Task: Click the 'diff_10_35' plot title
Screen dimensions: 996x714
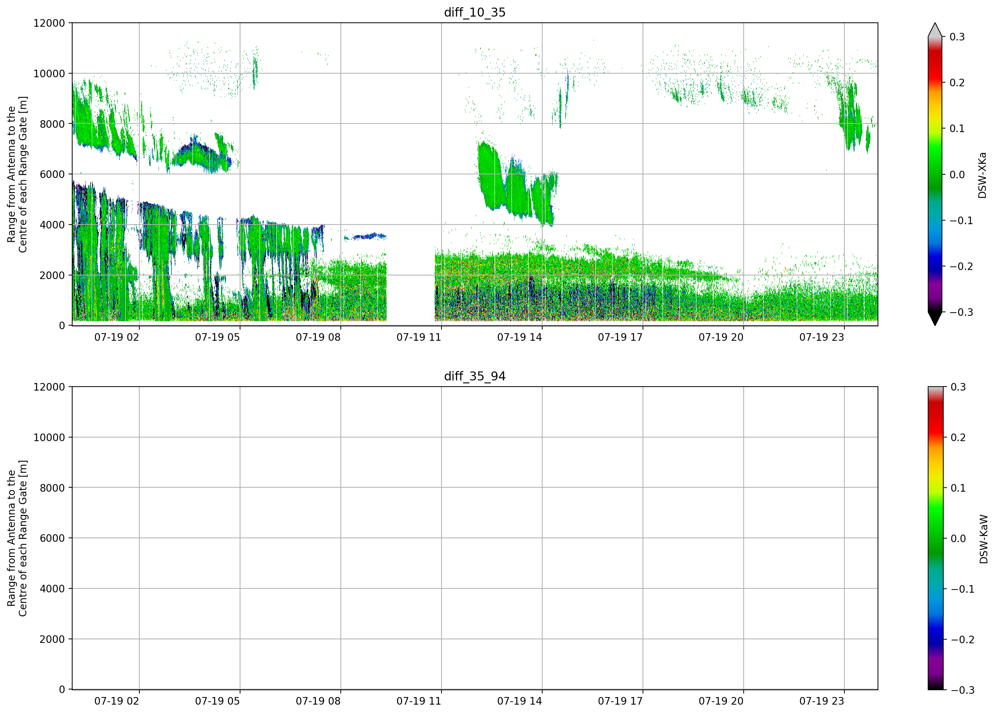Action: pyautogui.click(x=475, y=12)
